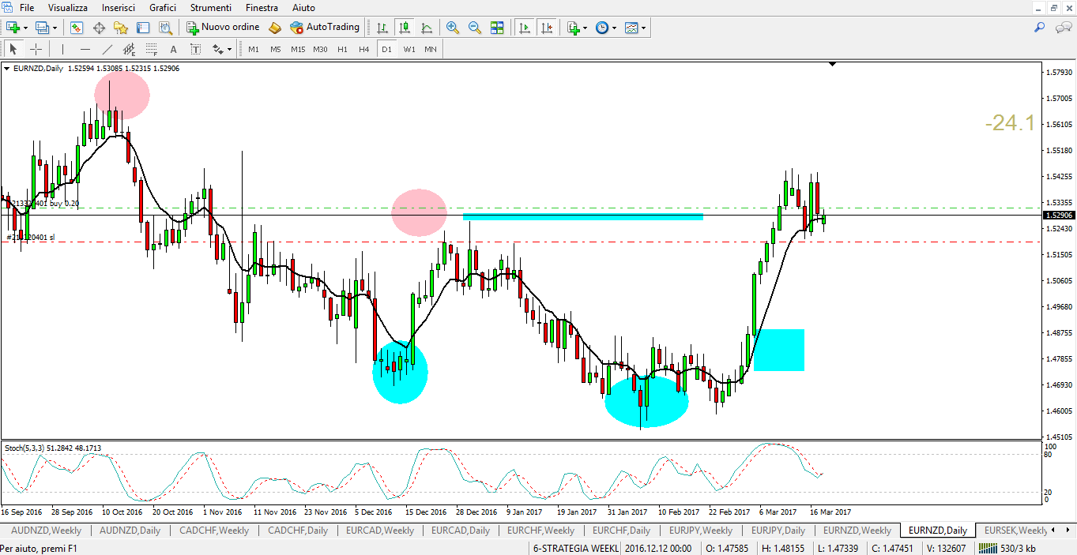The width and height of the screenshot is (1077, 555).
Task: Select the Vertical Line drawing tool
Action: coord(62,49)
